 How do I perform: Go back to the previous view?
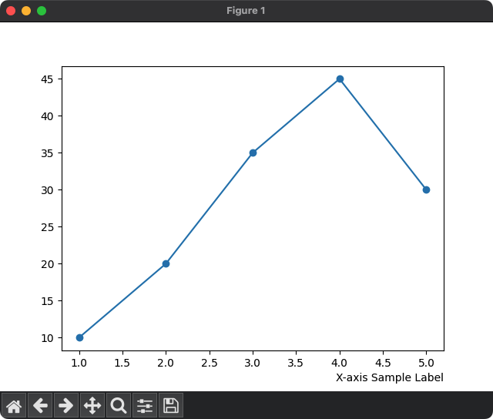pos(40,405)
